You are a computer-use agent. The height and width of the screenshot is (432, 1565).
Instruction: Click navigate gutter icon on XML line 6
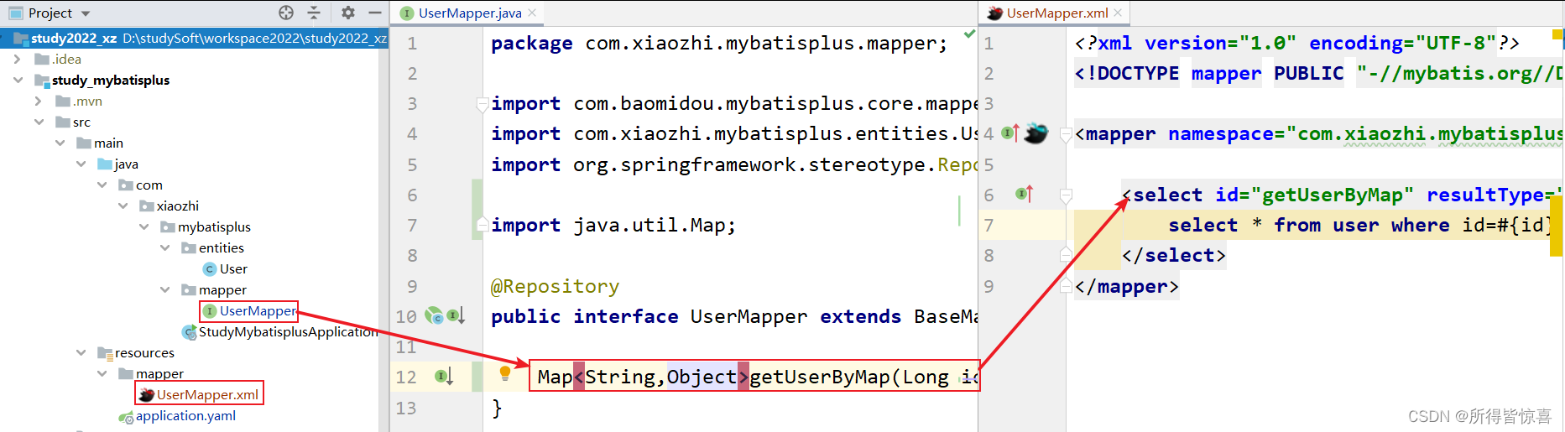click(x=1024, y=194)
